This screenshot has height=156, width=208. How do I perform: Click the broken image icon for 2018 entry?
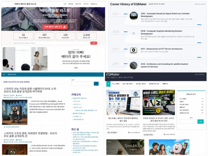pos(133,34)
